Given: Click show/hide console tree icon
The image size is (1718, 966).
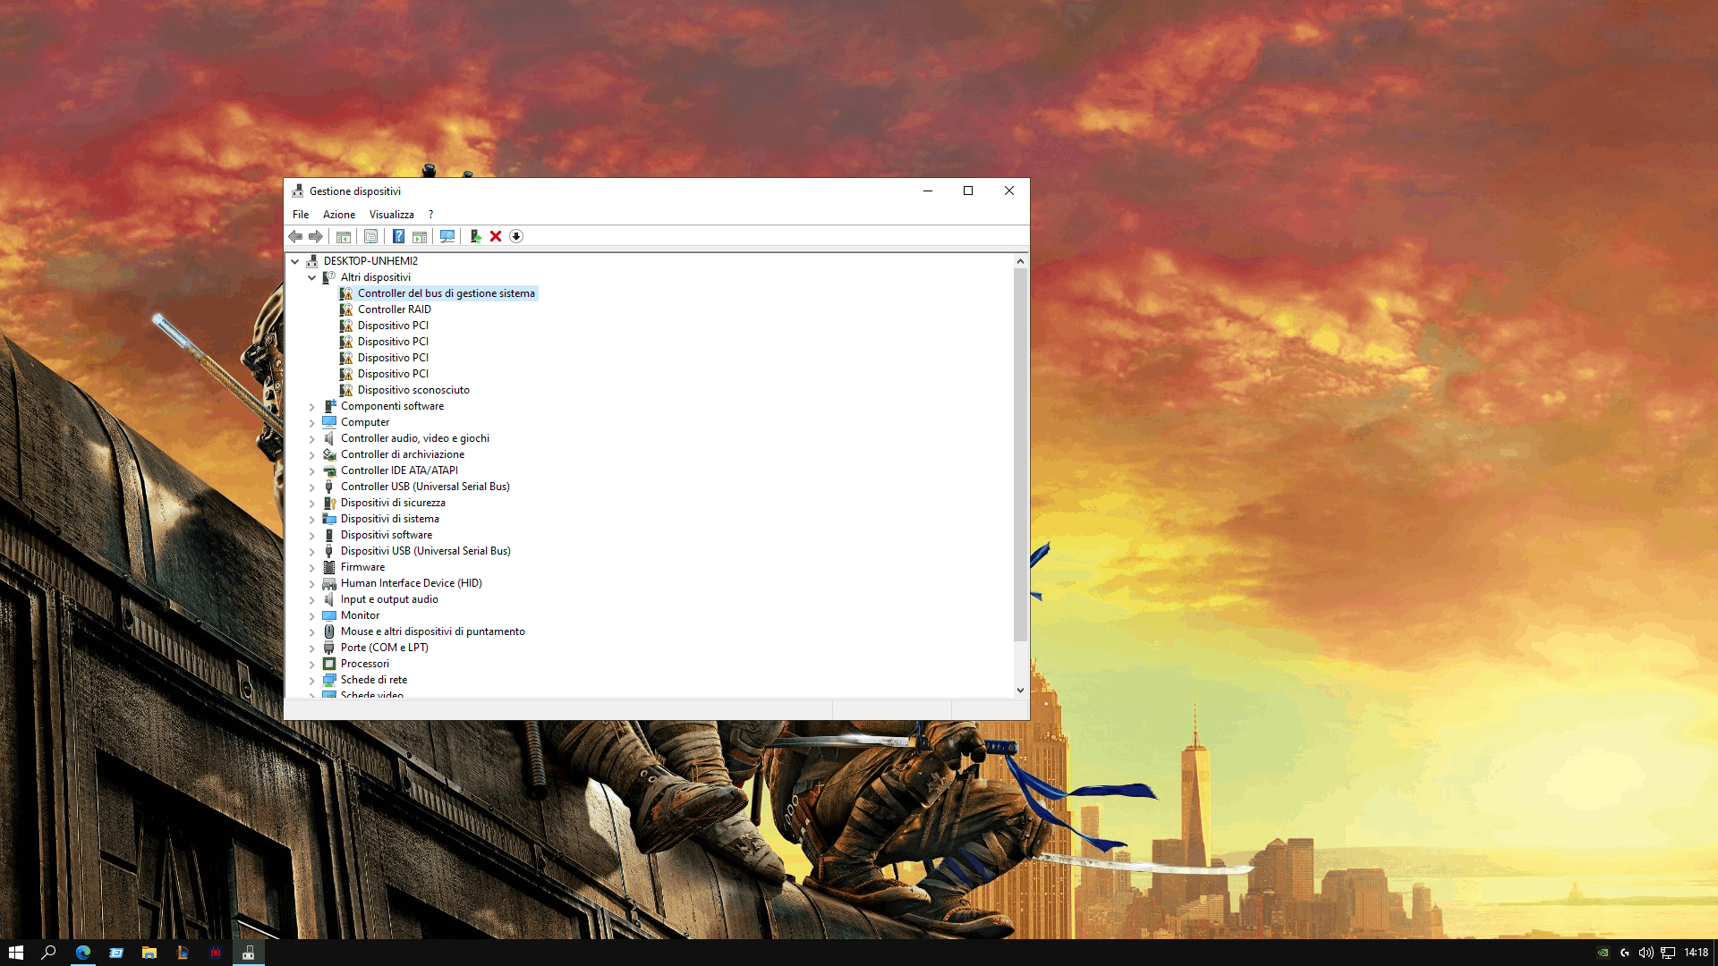Looking at the screenshot, I should coord(343,236).
